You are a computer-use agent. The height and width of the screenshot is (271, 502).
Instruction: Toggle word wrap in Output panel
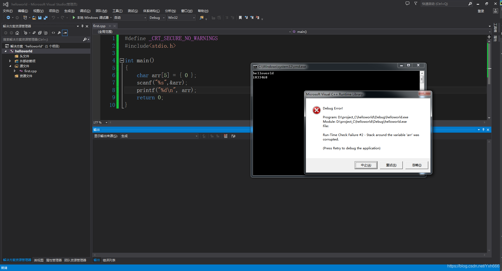233,136
